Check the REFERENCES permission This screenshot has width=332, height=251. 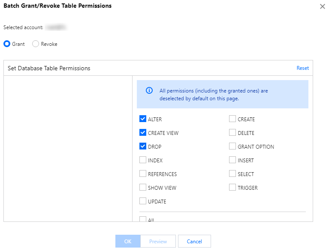coord(143,174)
